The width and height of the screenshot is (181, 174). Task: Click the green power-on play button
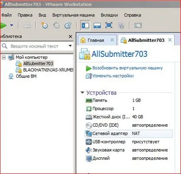pyautogui.click(x=3, y=26)
